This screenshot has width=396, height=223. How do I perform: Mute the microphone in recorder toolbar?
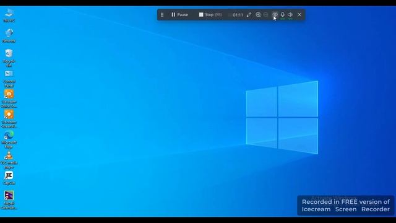[283, 15]
